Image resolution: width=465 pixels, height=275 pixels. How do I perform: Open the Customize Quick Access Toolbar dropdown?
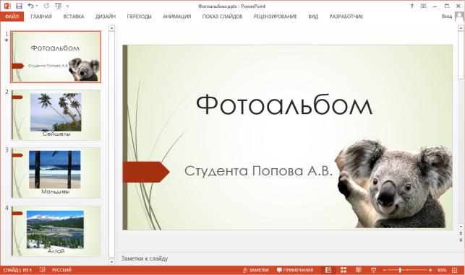coord(67,6)
